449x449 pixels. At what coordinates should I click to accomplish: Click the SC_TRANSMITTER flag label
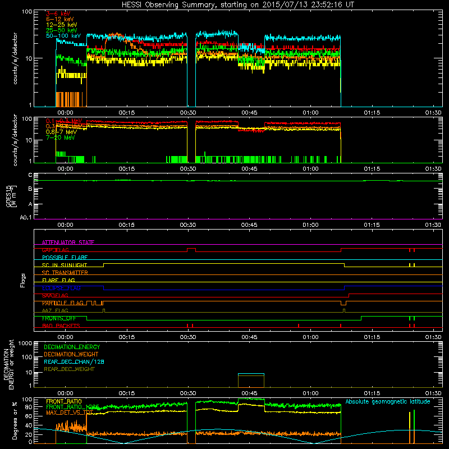pyautogui.click(x=65, y=273)
